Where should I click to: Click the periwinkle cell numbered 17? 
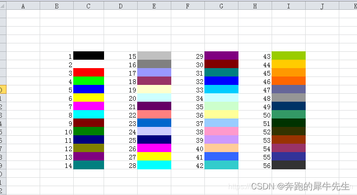coord(154,72)
